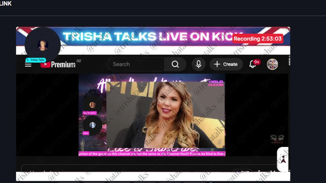Open the Create button menu
Screen dimensions: 326x183
click(226, 64)
